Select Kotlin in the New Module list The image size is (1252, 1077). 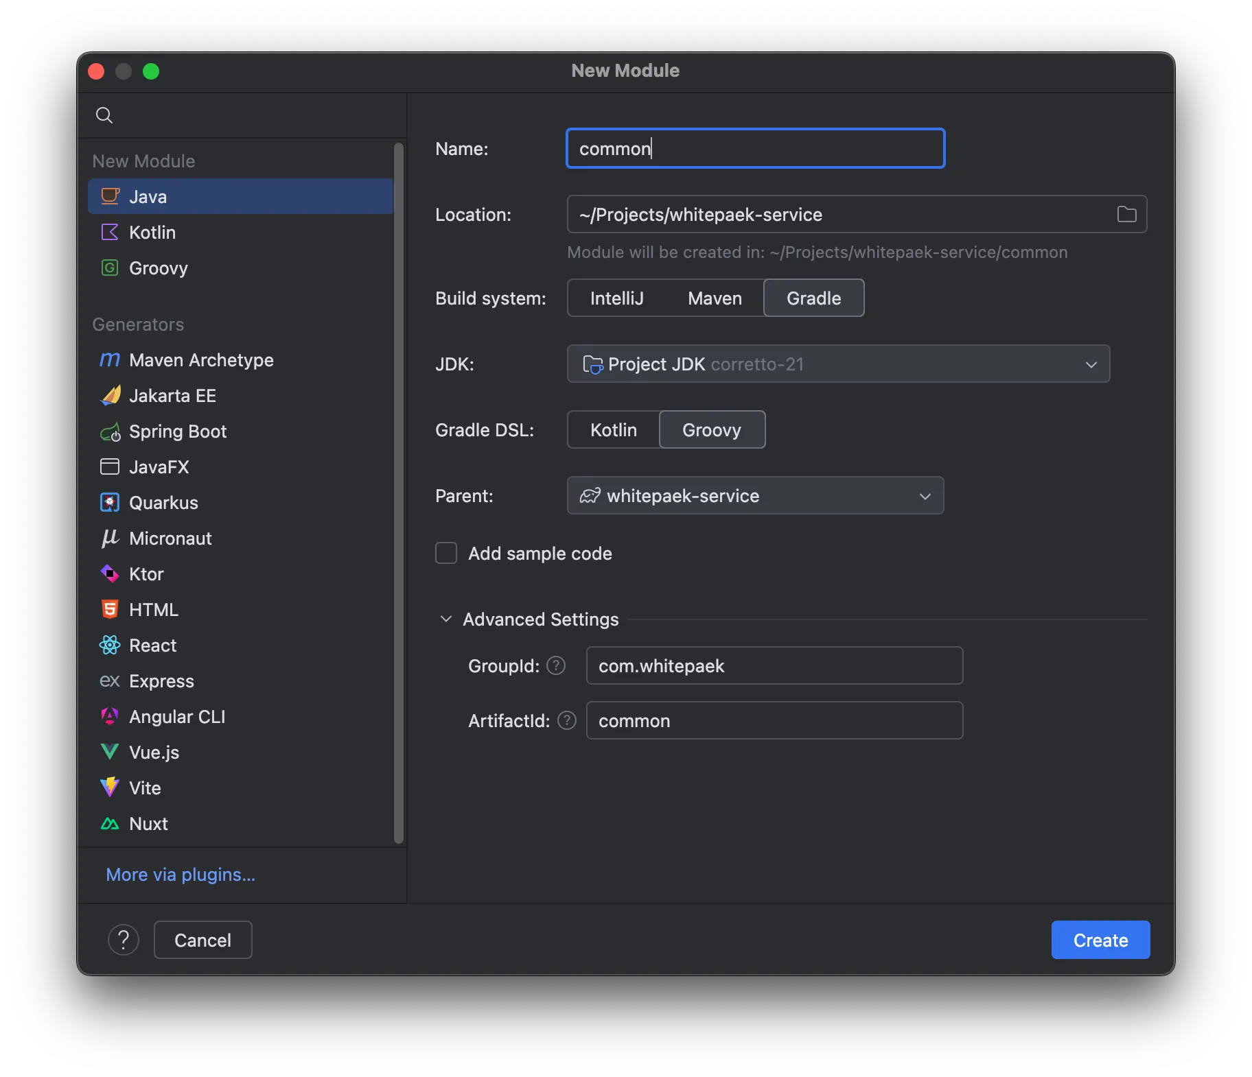click(240, 232)
